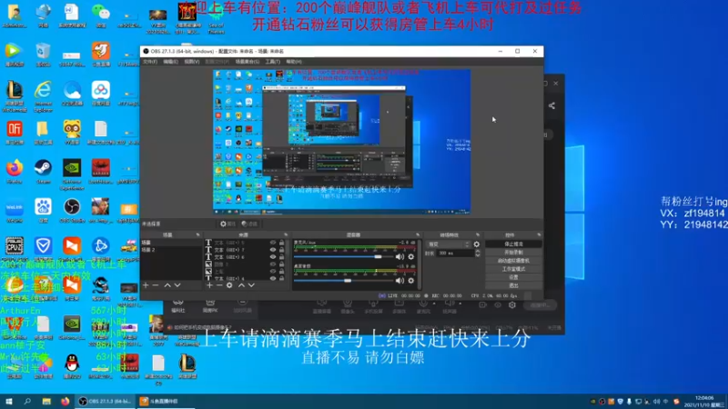Open 同屏PK icon in Douyu window
The width and height of the screenshot is (728, 409).
click(210, 306)
